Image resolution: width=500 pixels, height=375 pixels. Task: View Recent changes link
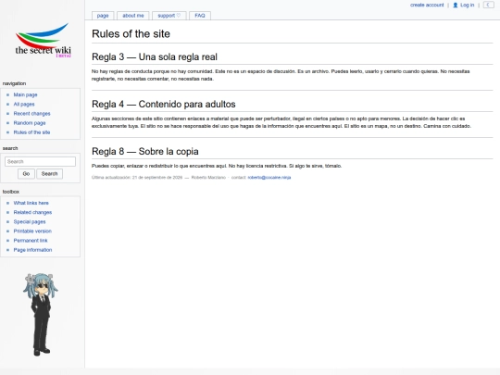click(x=31, y=114)
